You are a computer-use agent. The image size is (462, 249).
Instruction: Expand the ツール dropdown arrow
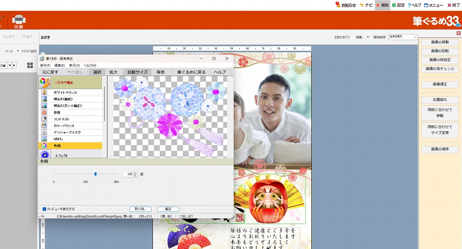[x=18, y=51]
